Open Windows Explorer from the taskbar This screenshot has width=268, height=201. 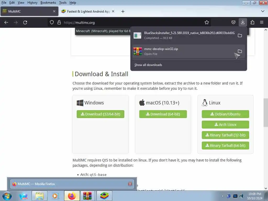40,196
